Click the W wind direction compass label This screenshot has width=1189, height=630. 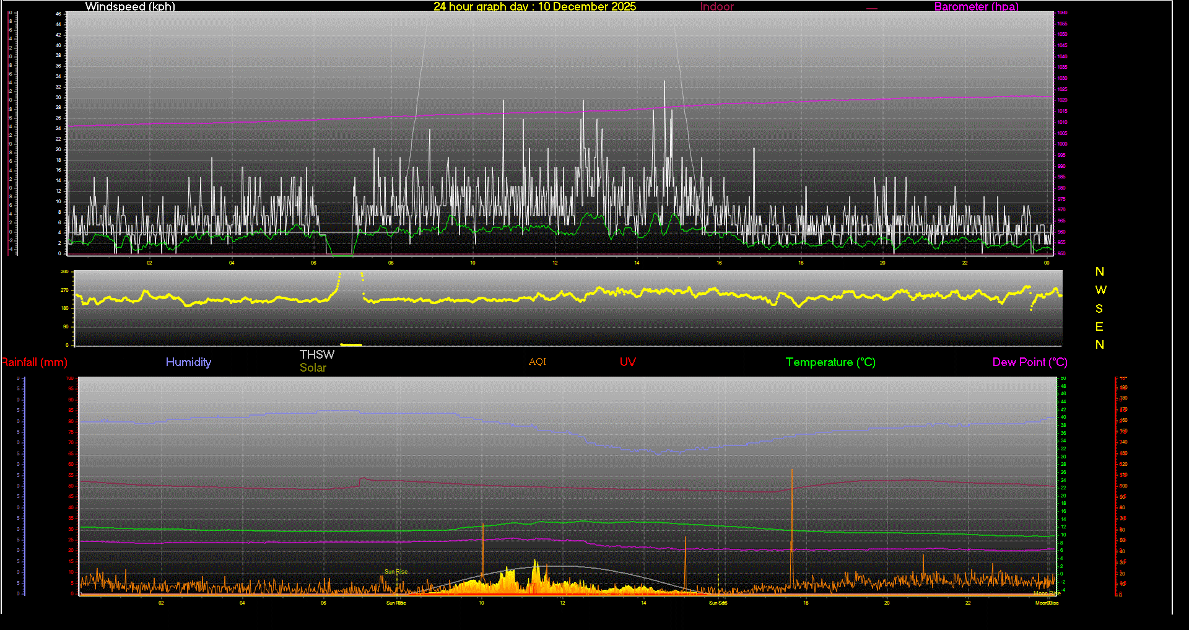(1100, 290)
